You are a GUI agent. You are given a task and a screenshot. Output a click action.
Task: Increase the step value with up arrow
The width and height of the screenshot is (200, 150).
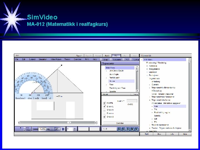pos(75,128)
